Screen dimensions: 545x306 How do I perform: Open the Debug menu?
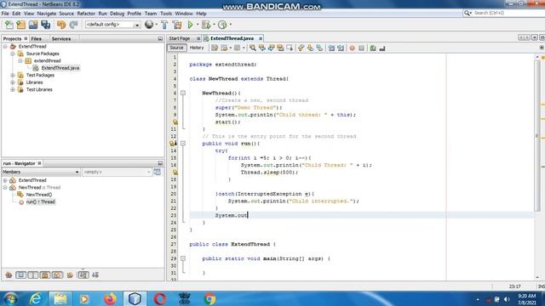[118, 14]
